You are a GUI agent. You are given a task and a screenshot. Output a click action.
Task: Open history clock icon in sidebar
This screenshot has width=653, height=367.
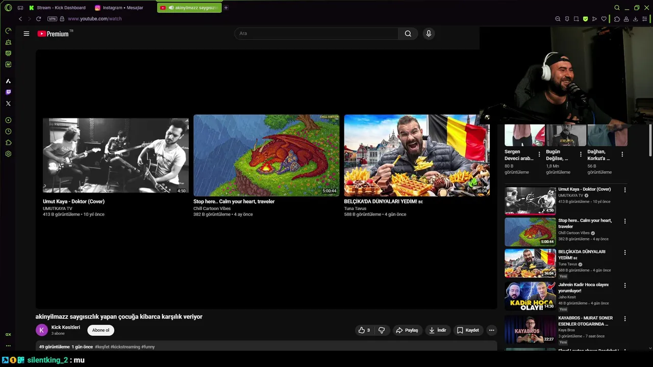point(8,132)
